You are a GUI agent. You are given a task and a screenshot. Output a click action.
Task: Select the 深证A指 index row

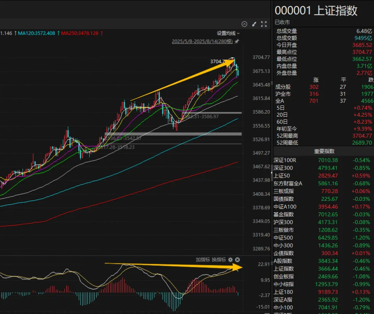(324, 300)
